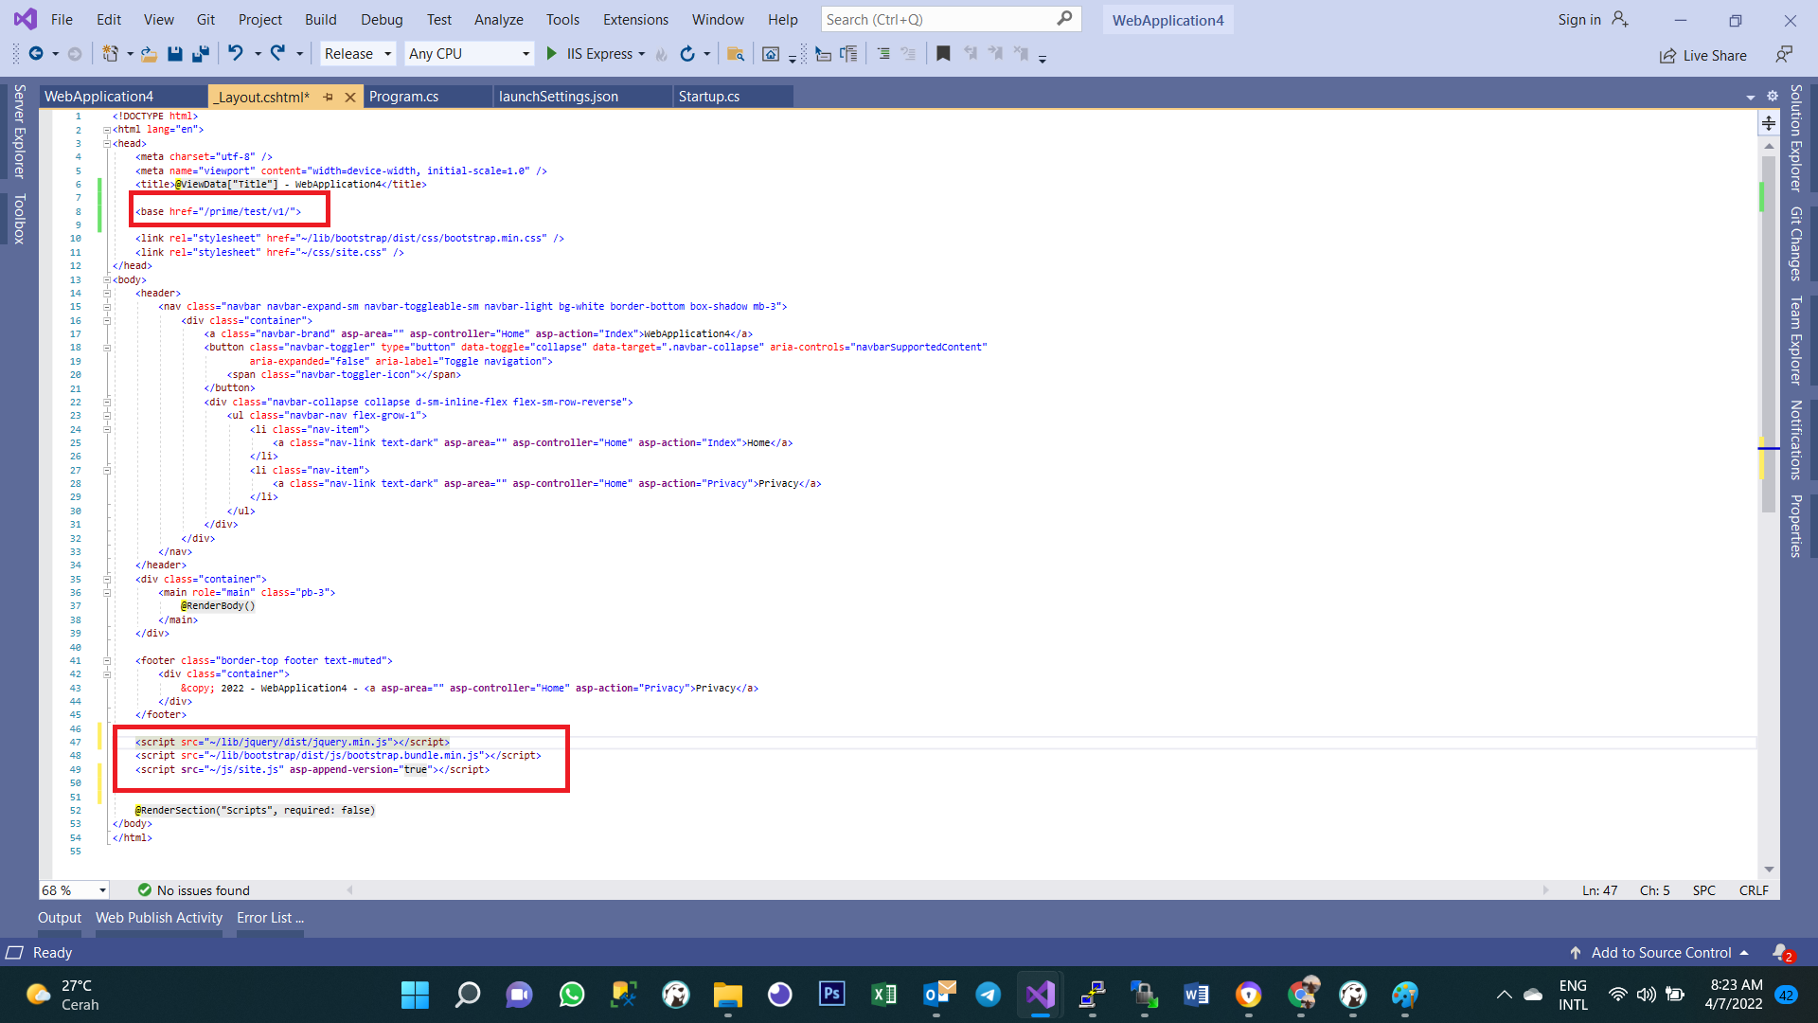Click the Live Share button
Screen dimensions: 1818x1023
point(1703,56)
